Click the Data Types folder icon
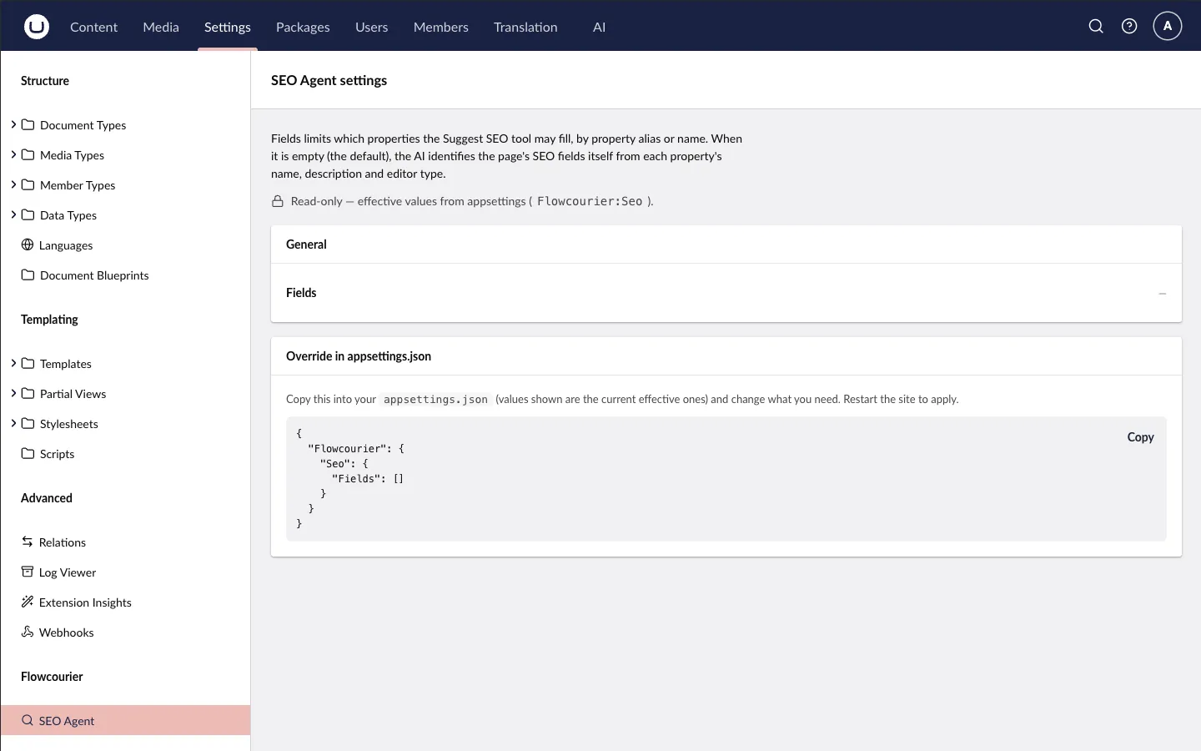This screenshot has width=1201, height=751. pos(28,214)
